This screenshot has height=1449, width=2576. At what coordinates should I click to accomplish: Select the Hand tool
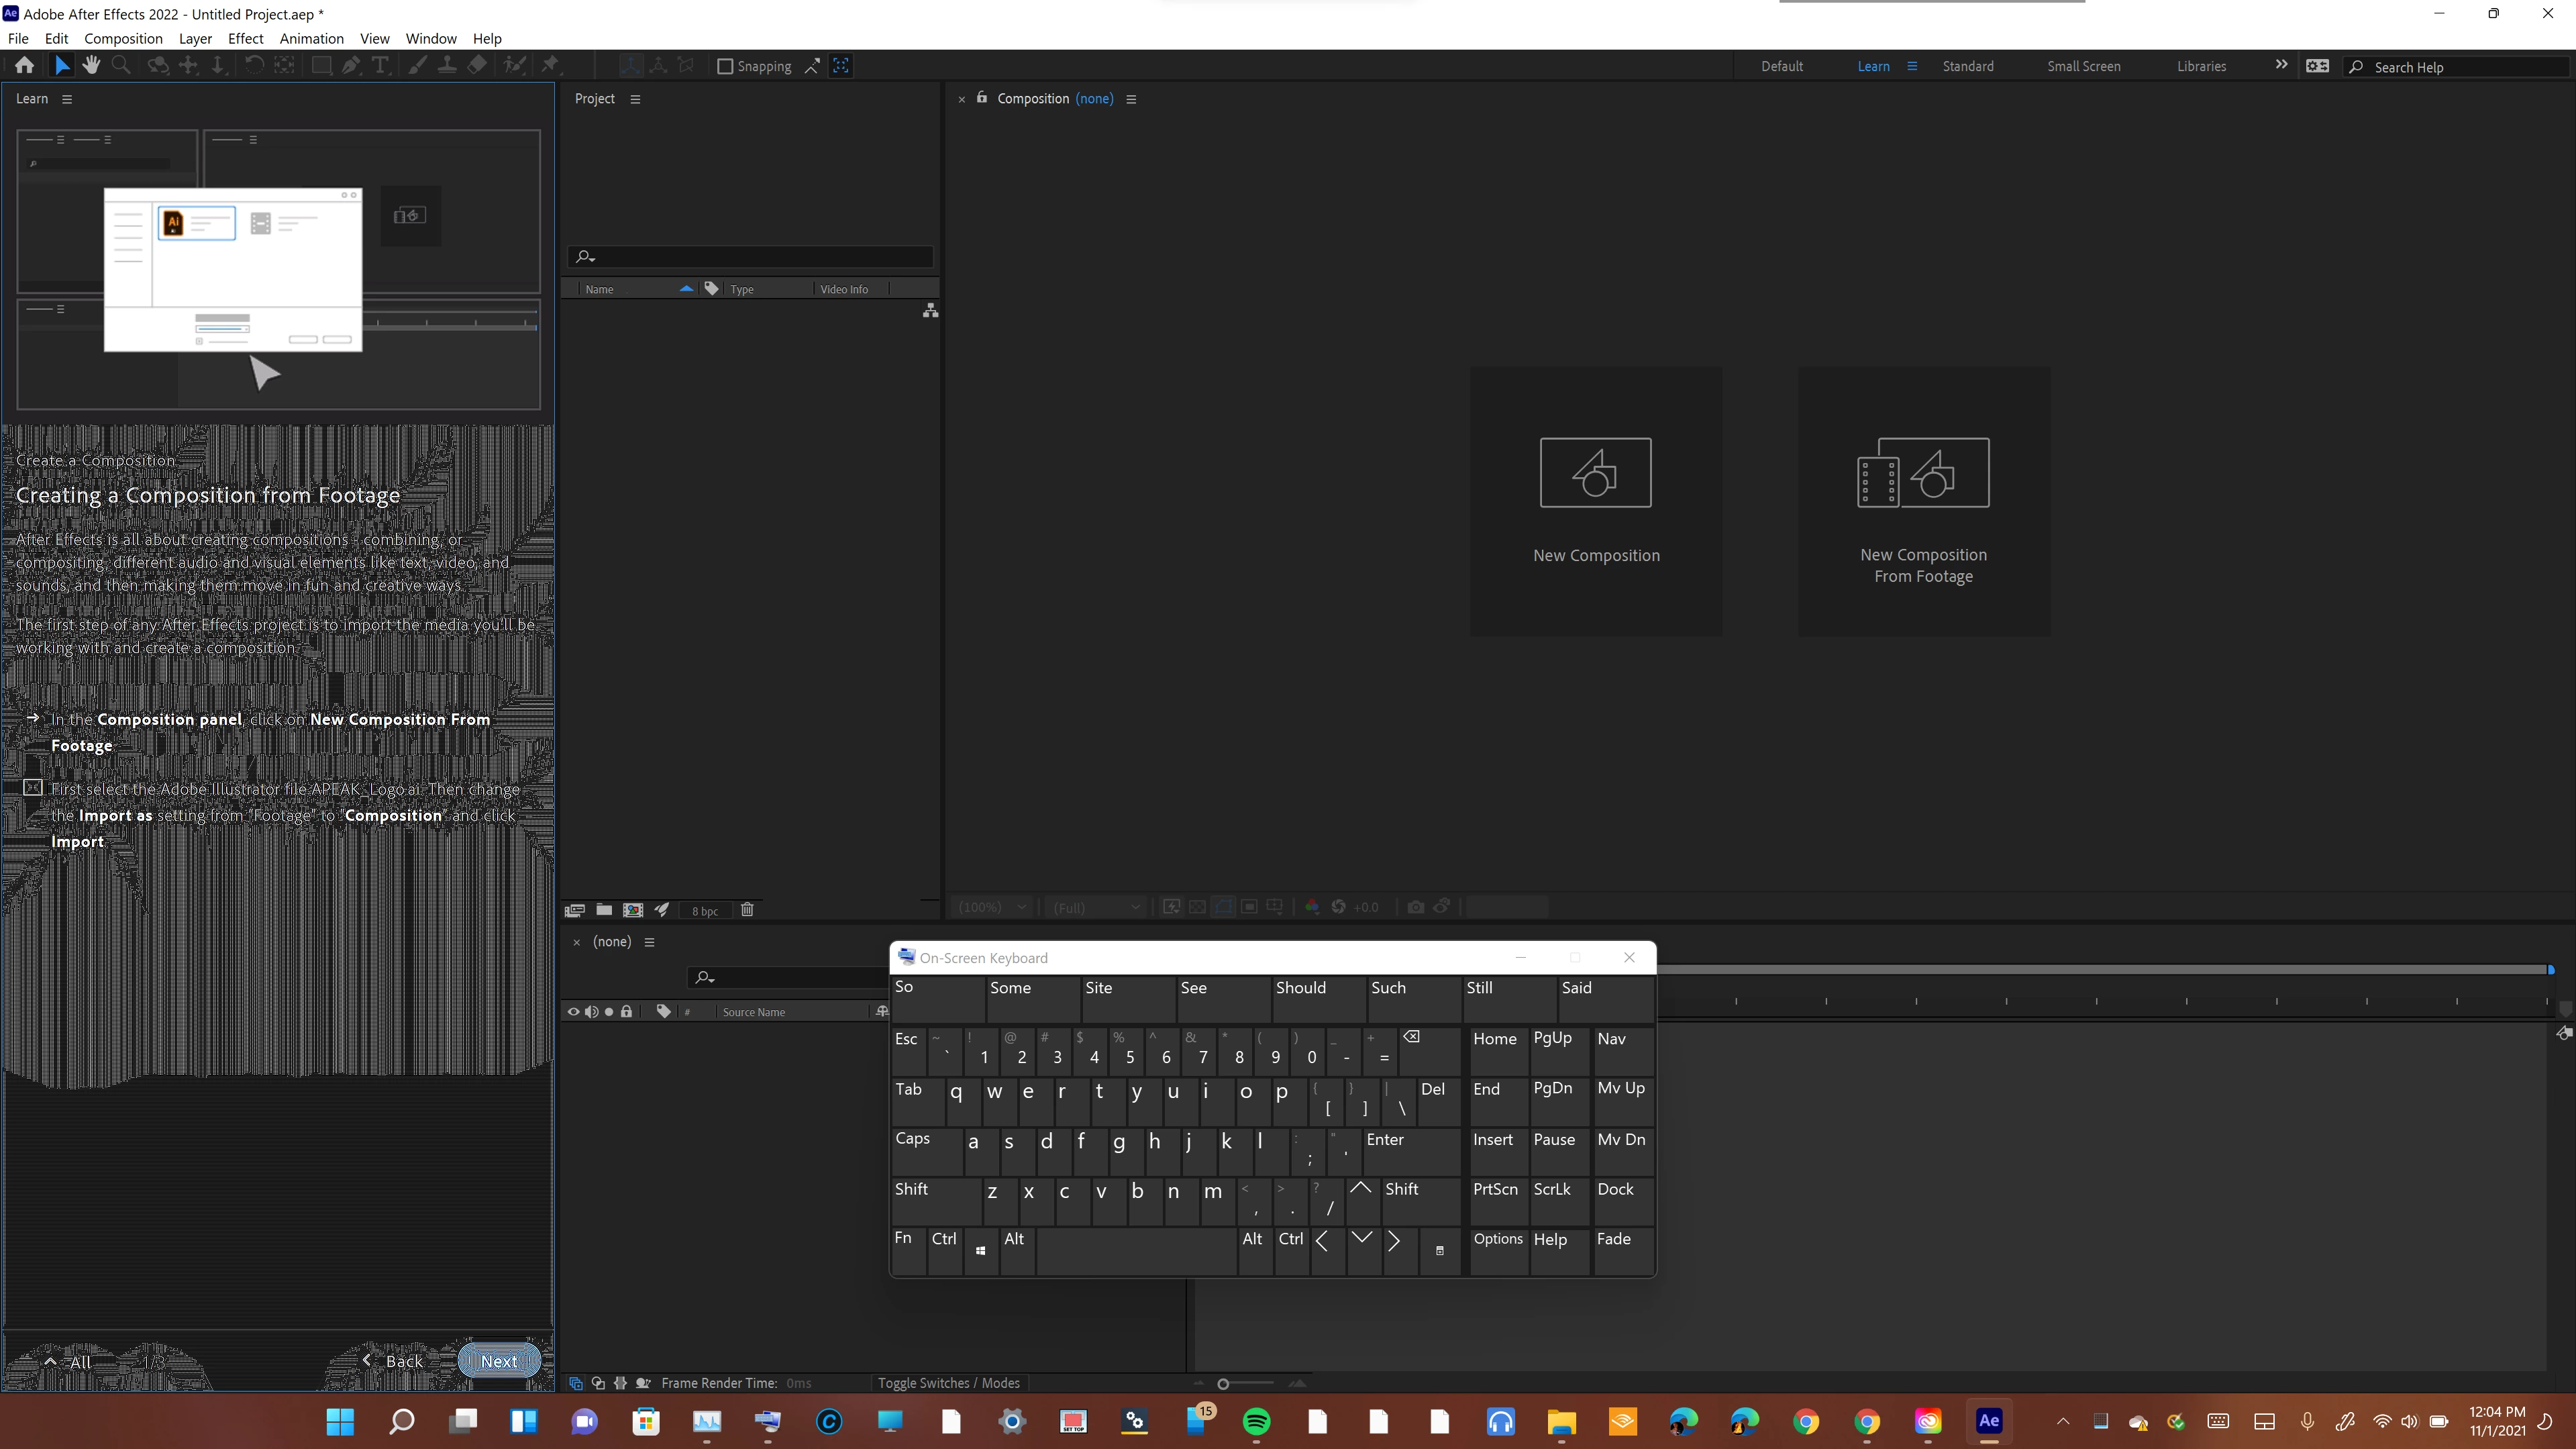pos(91,66)
